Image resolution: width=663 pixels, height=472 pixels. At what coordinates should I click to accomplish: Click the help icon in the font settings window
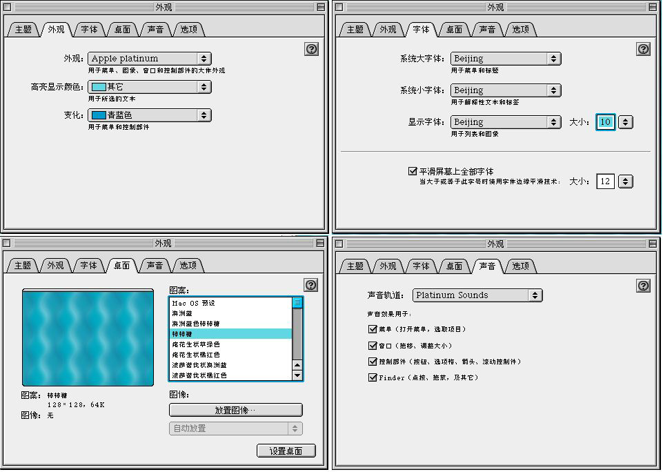click(643, 49)
